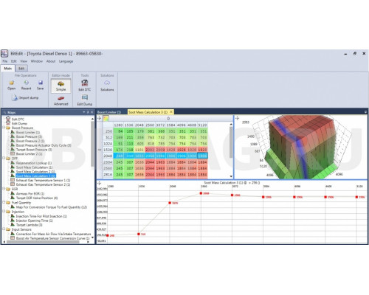Click the chart point at the 1280 gridline
369x295 pixels.
tap(108, 235)
